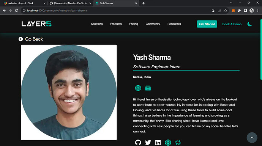Go back with the browser back arrow
The width and height of the screenshot is (262, 146).
(x=4, y=11)
